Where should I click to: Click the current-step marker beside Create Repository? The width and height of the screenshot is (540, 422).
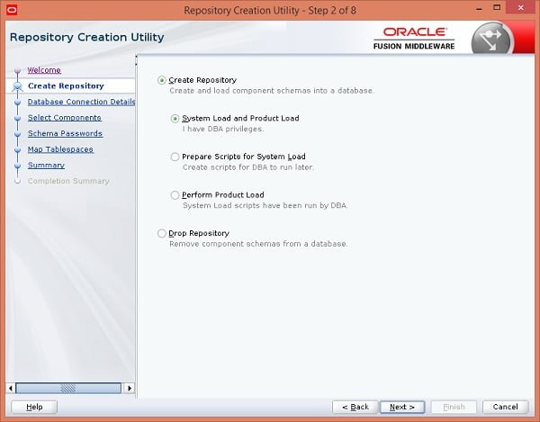[17, 86]
